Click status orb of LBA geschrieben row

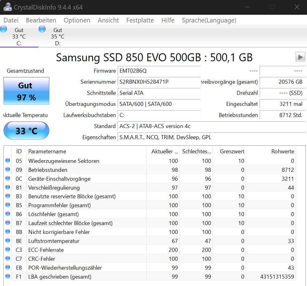pyautogui.click(x=8, y=276)
